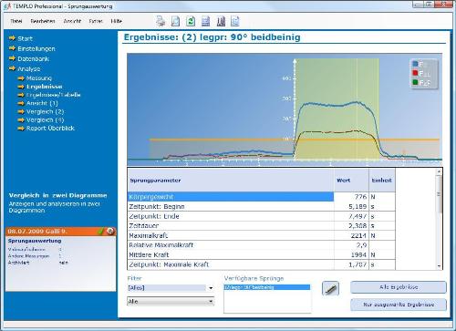
Task: Open Ergebnisse/Tabelle sub-item
Action: tap(53, 95)
